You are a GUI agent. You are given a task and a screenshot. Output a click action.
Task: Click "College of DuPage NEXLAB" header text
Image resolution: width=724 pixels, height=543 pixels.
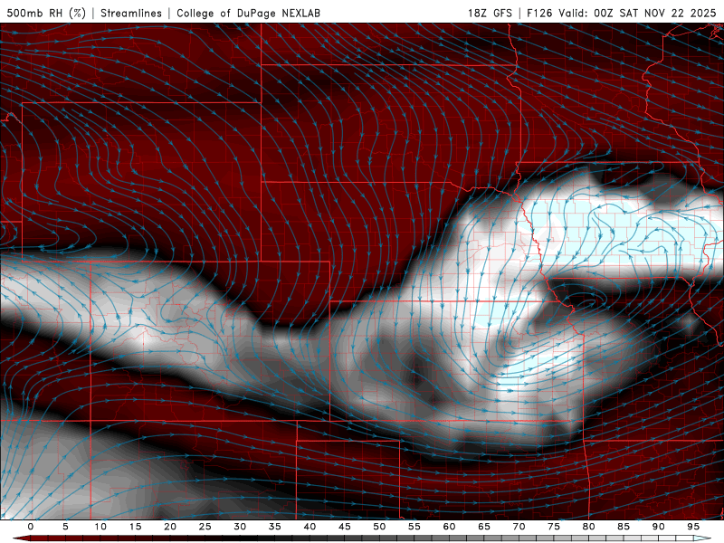(248, 13)
